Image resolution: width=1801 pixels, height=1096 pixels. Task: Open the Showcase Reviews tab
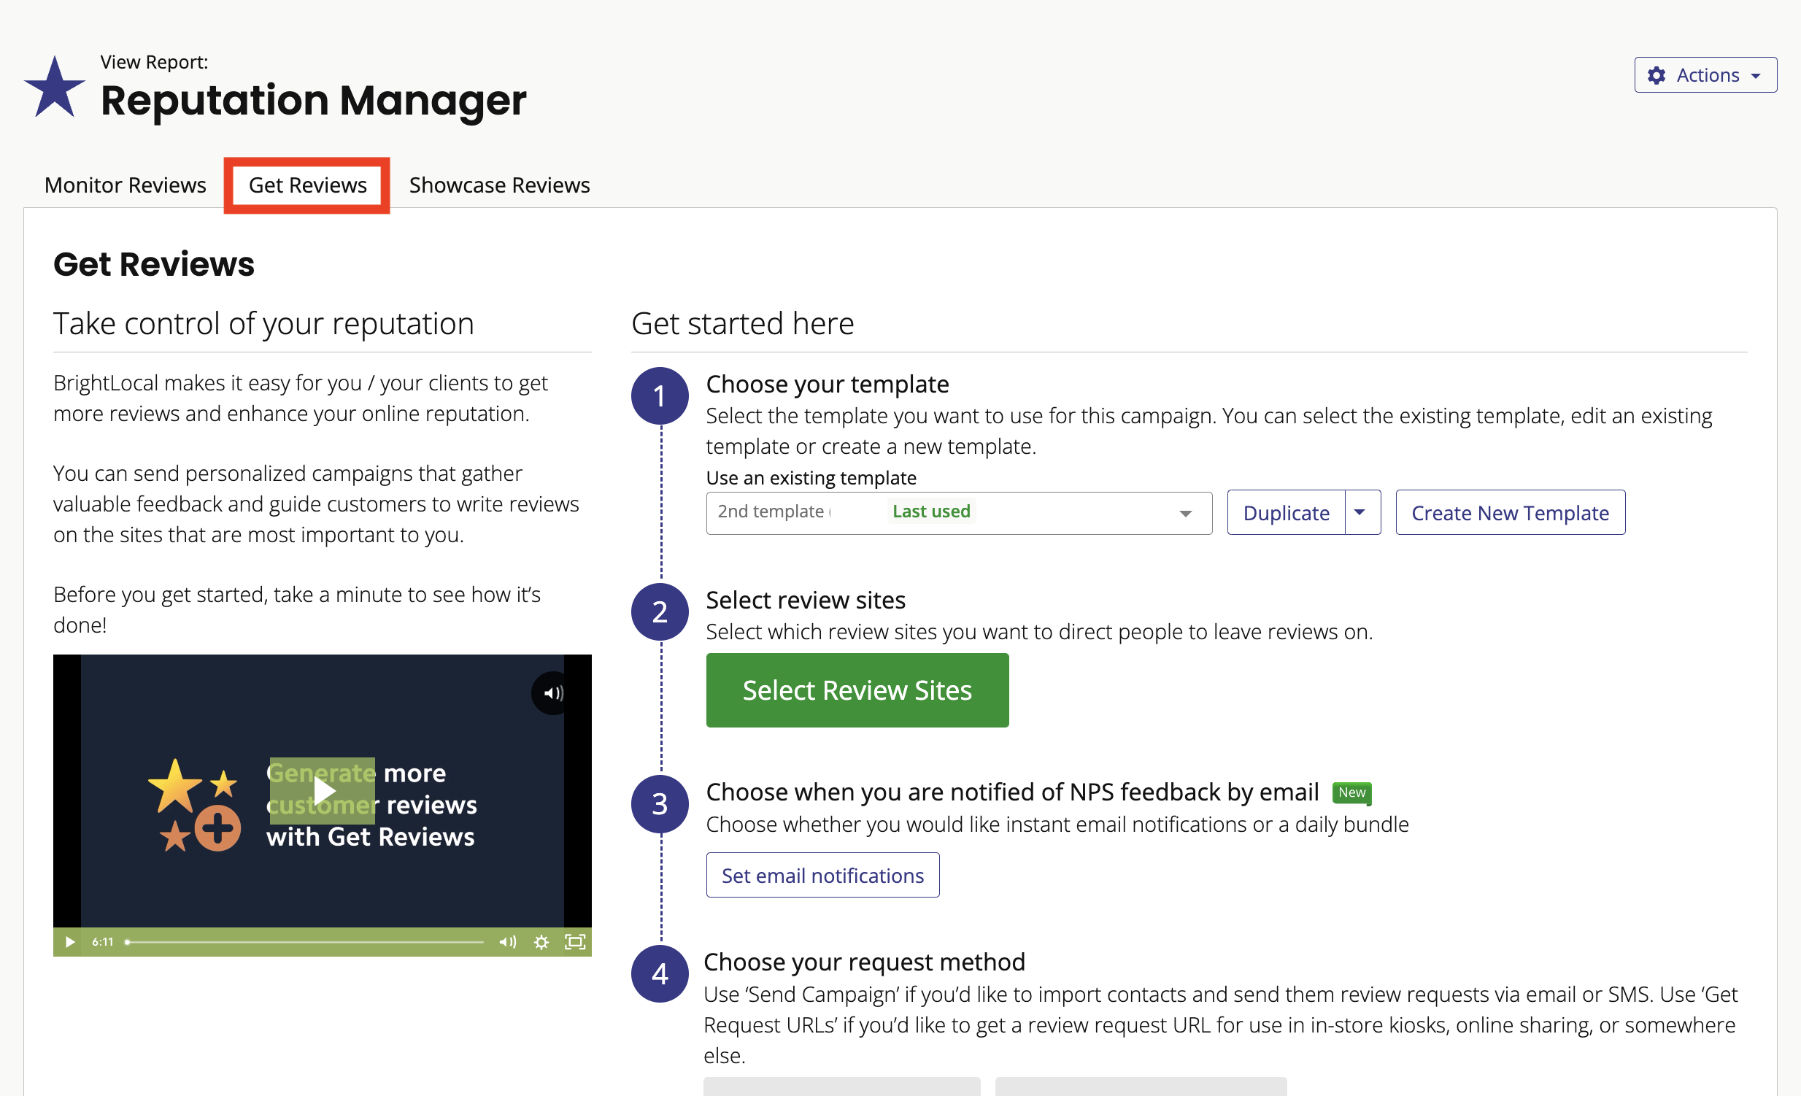click(499, 185)
